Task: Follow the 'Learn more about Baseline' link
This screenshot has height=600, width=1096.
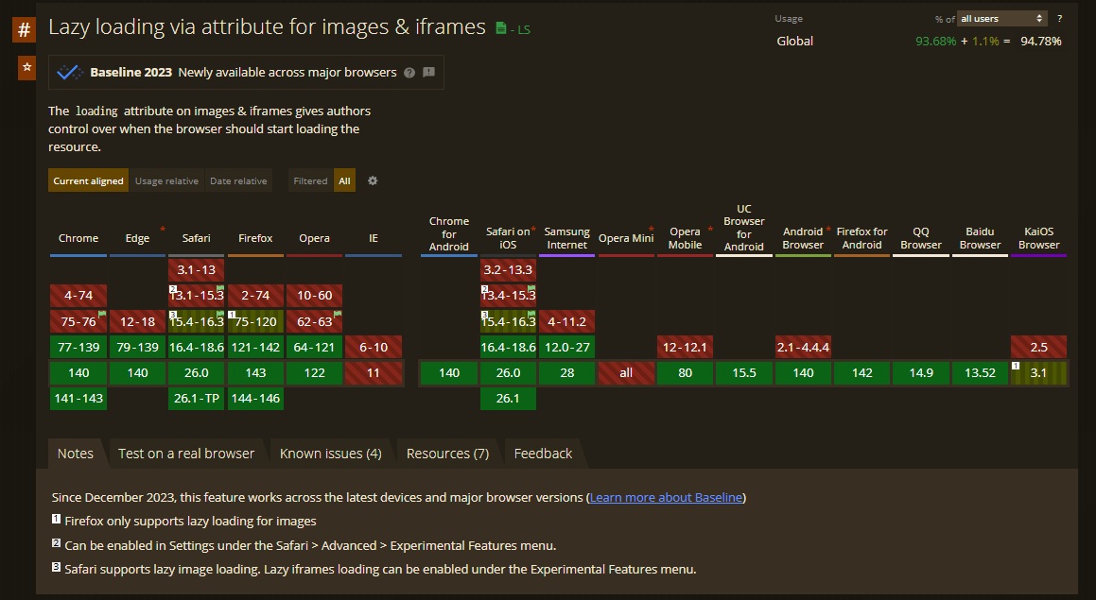Action: [x=666, y=497]
